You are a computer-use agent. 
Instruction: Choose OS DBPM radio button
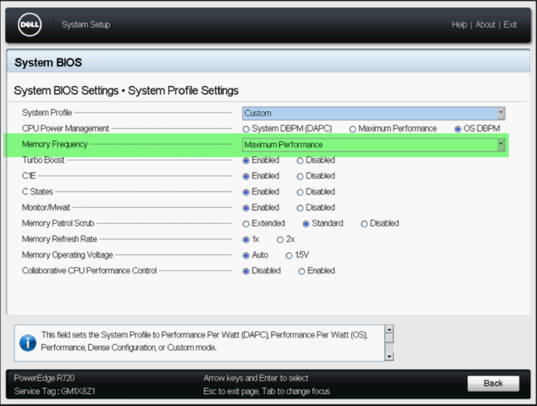tap(458, 129)
